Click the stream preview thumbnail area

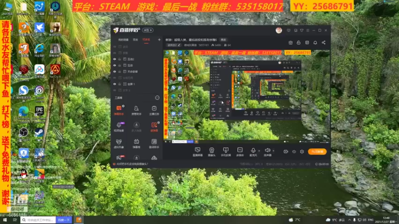[x=246, y=97]
